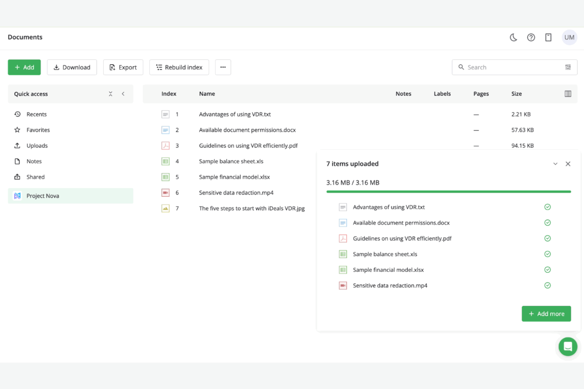The height and width of the screenshot is (389, 584).
Task: Collapse the Quick access panel
Action: (x=123, y=94)
